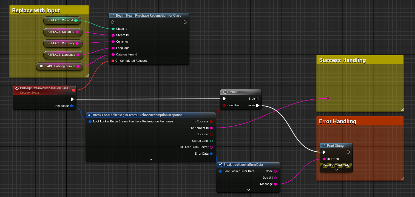Click the Replace with Input comment resize handle

tap(87, 75)
